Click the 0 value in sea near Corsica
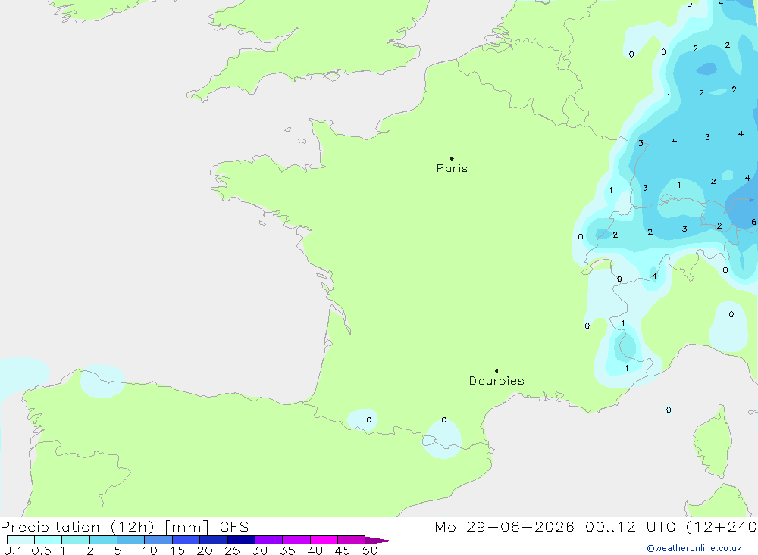This screenshot has height=555, width=758. click(x=669, y=410)
